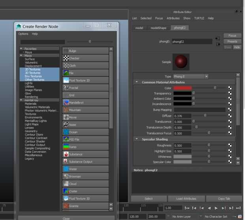Image resolution: width=245 pixels, height=220 pixels.
Task: Open Options menu in Create Render Node
Action: [x=23, y=34]
